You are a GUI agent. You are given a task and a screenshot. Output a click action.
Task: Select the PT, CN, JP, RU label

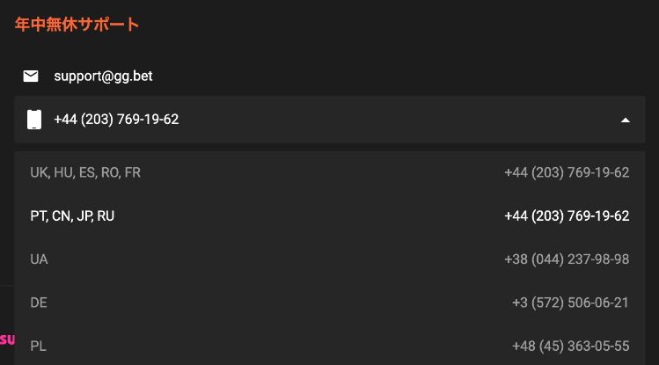click(x=72, y=215)
